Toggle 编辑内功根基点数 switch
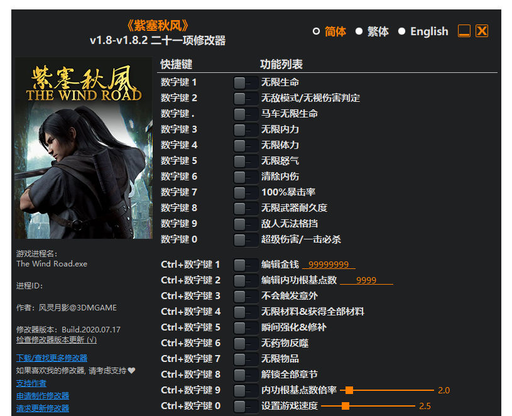Image resolution: width=512 pixels, height=416 pixels. [246, 280]
